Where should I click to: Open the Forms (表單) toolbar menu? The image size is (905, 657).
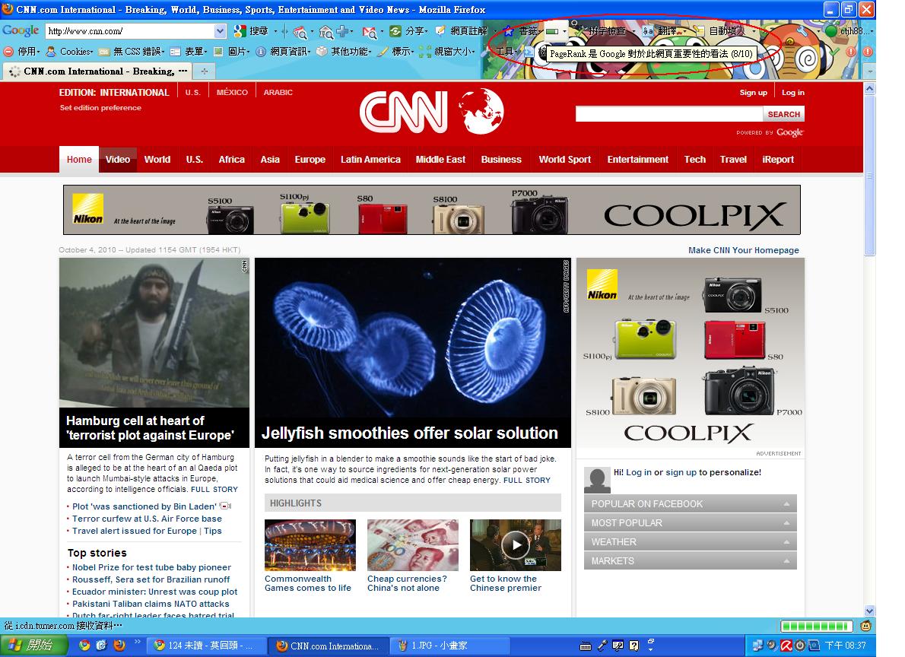click(x=188, y=52)
